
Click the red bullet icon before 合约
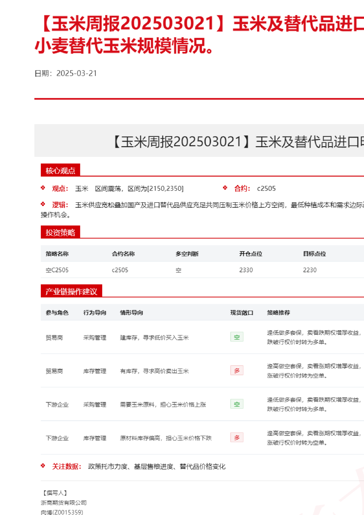225,188
